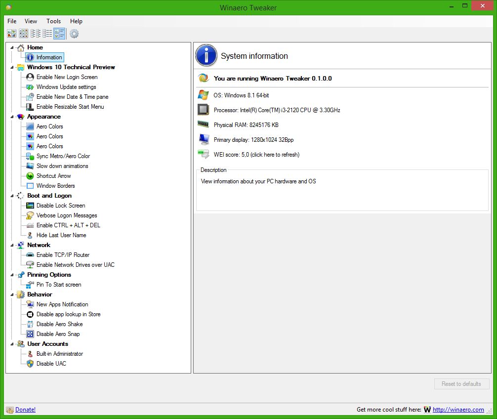Click the Window Borders icon
The height and width of the screenshot is (419, 497).
click(30, 186)
